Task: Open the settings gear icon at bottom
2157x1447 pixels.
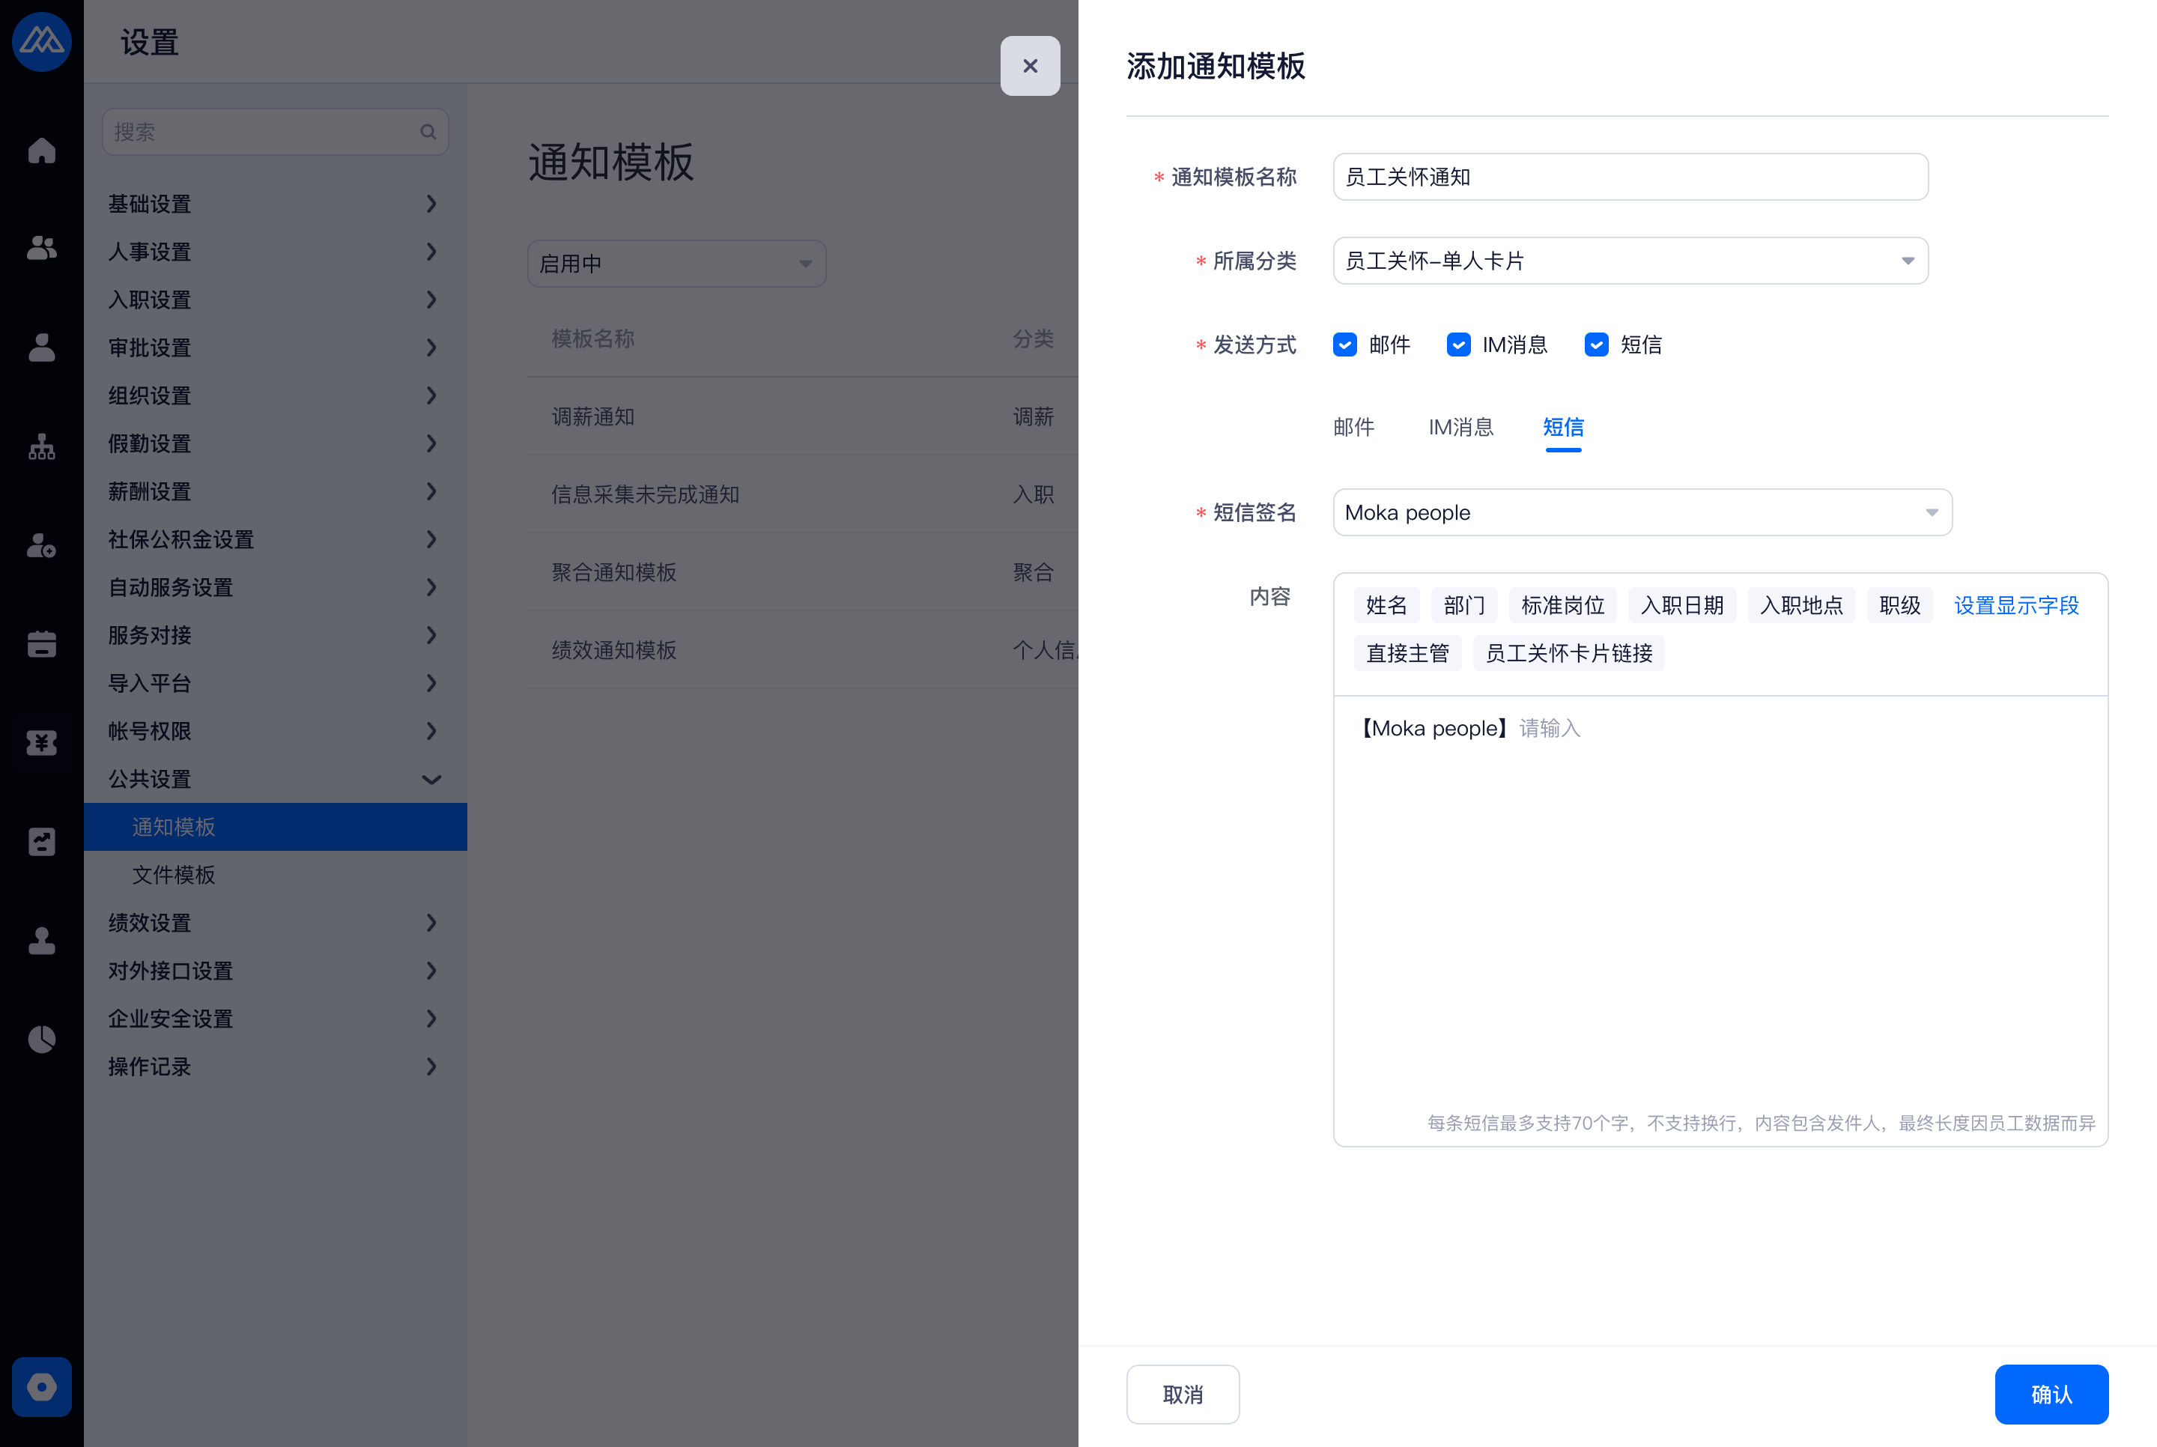Action: (x=41, y=1387)
